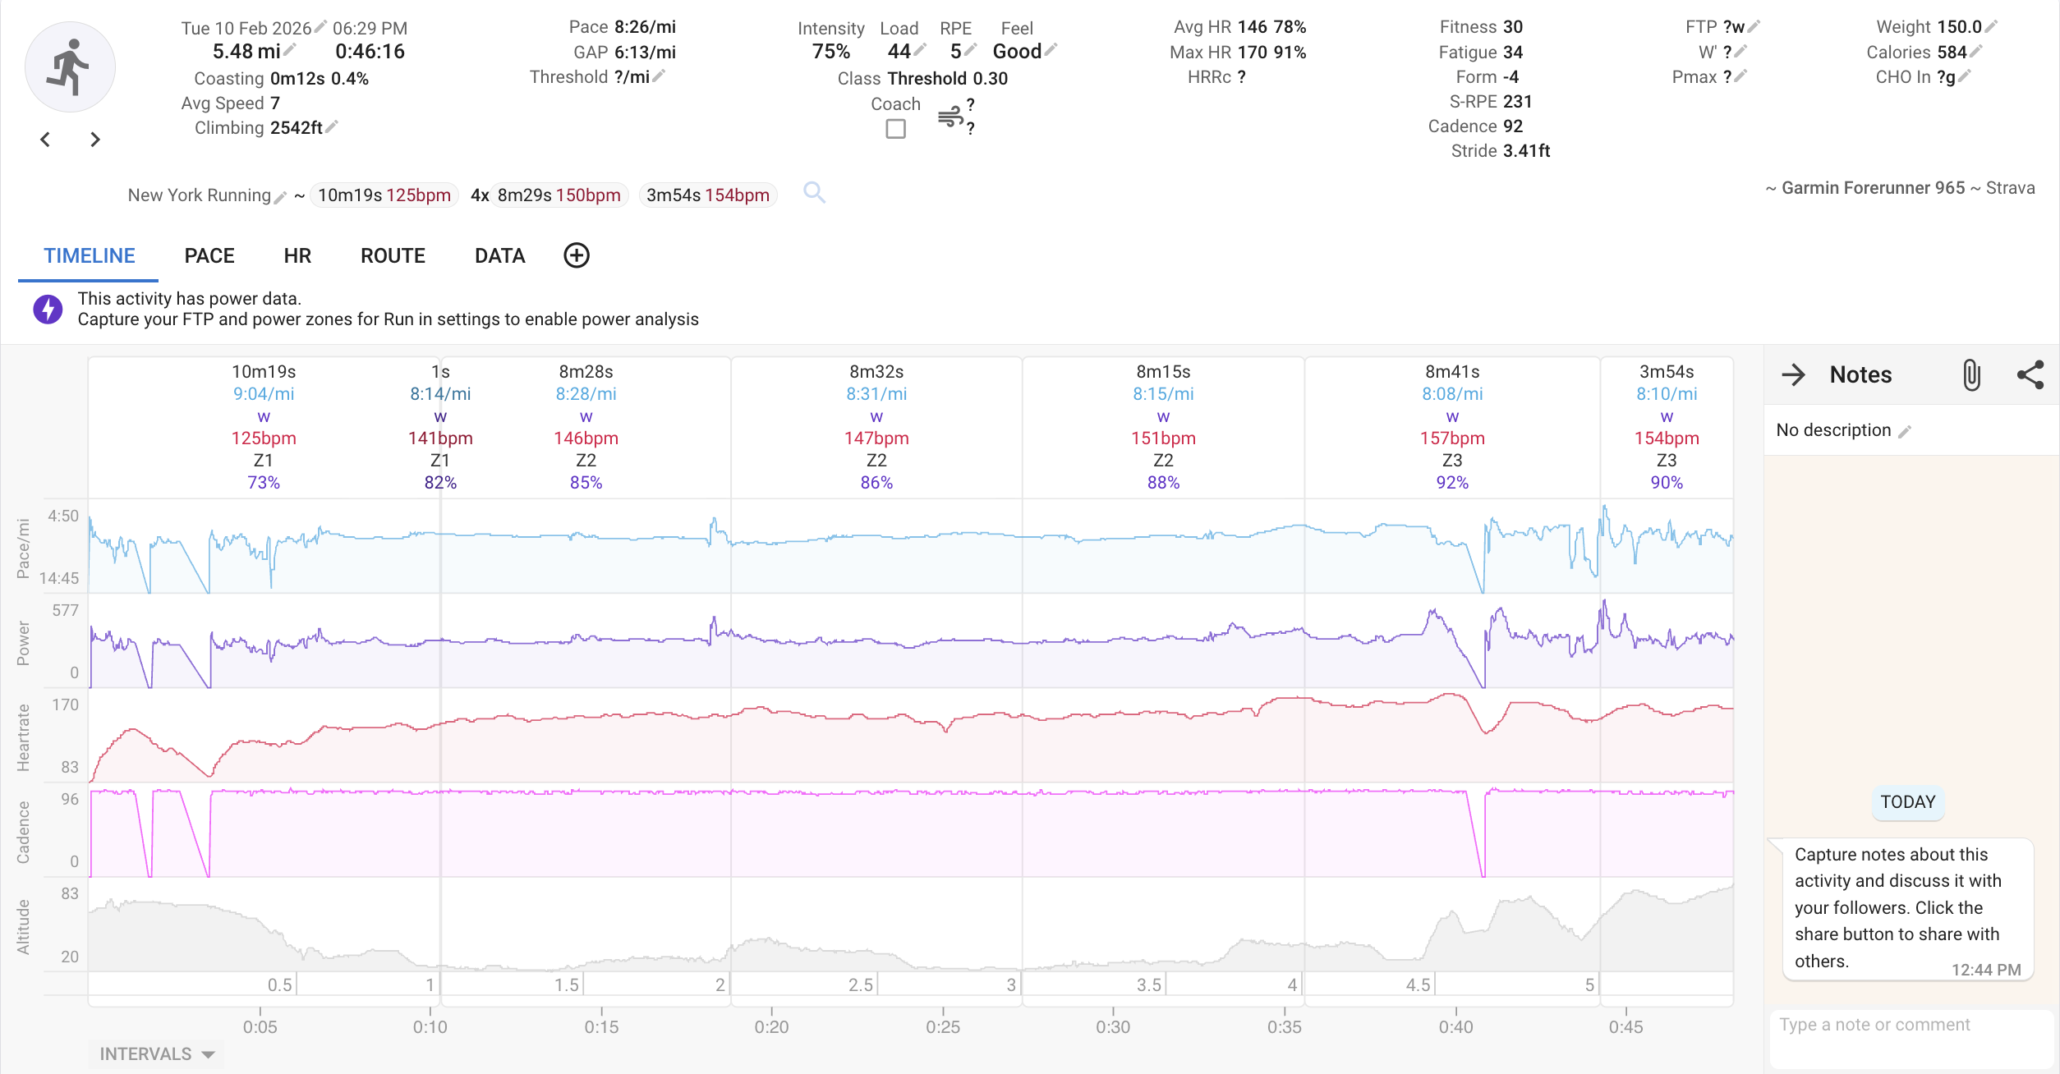
Task: Collapse the Notes panel with arrow icon
Action: click(1793, 375)
